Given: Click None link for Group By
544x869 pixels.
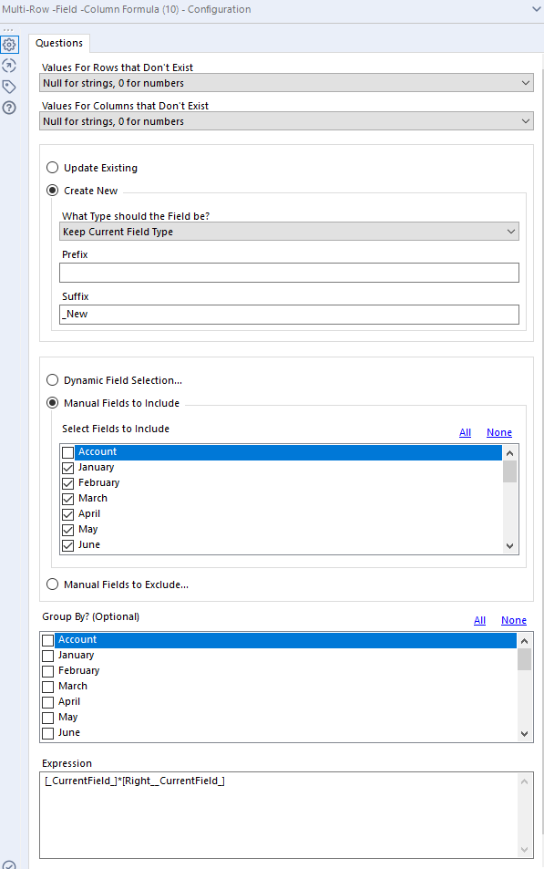Looking at the screenshot, I should [x=514, y=620].
